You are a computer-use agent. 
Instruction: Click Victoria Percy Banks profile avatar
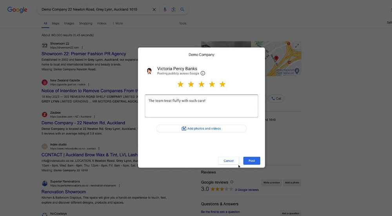(149, 71)
